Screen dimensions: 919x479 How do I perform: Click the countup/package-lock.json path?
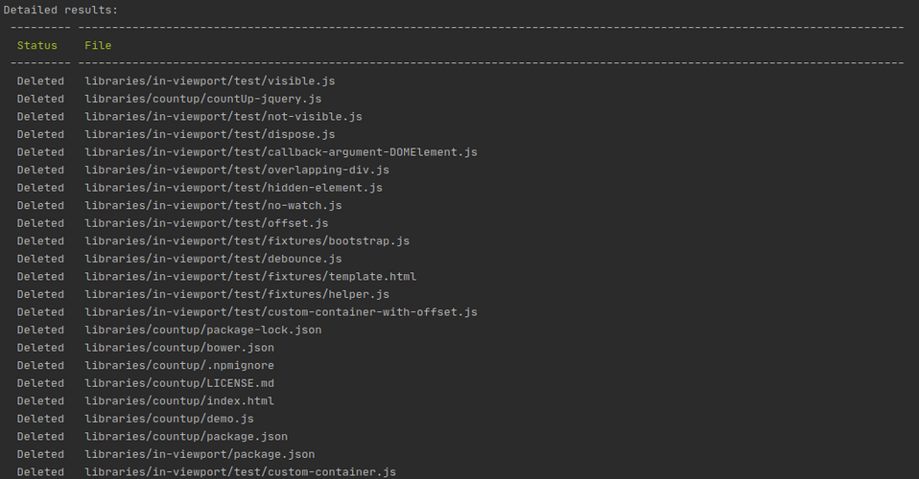(x=202, y=330)
